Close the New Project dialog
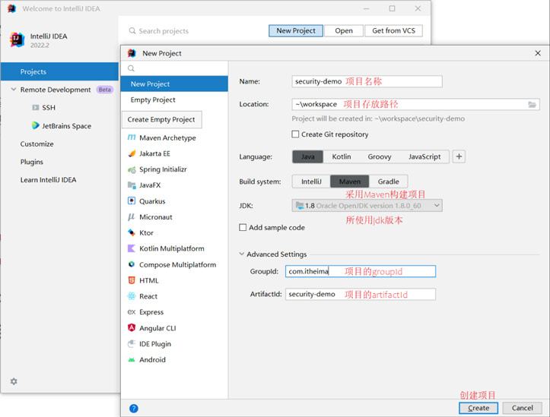 click(538, 53)
